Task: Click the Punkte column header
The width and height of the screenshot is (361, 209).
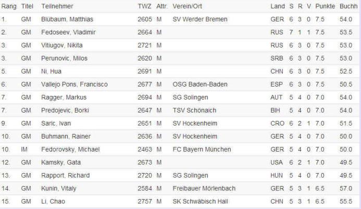Action: point(324,6)
